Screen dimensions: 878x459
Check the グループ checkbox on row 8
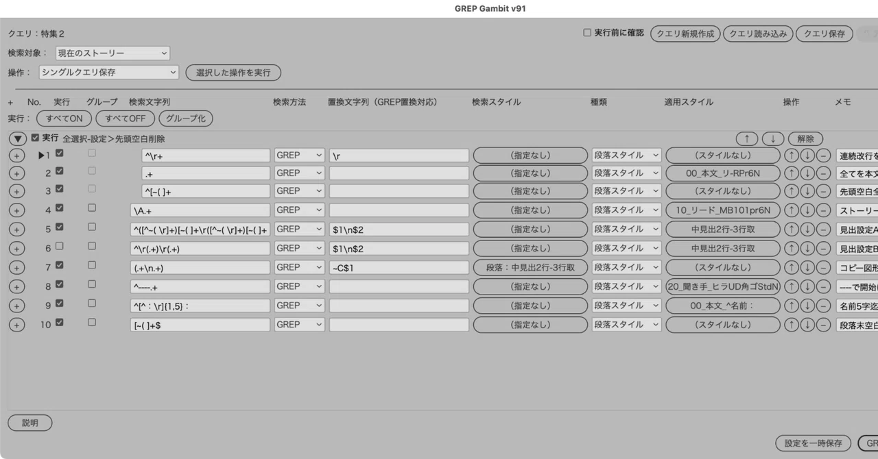pyautogui.click(x=92, y=284)
